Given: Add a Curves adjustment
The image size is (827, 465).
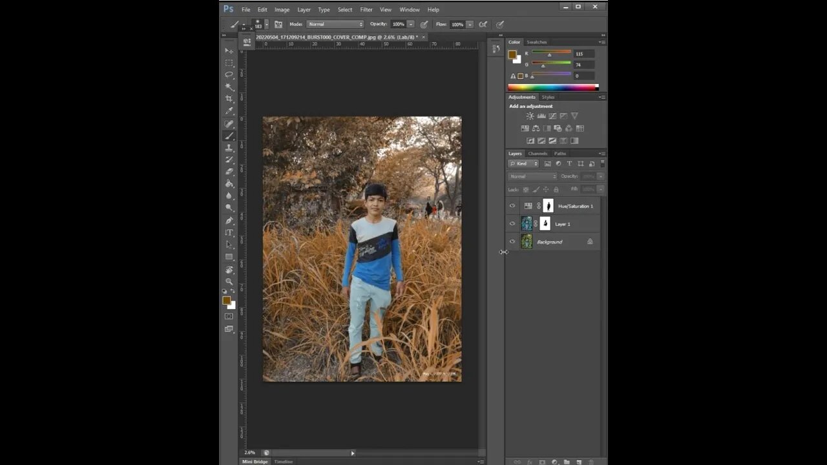Looking at the screenshot, I should [552, 116].
